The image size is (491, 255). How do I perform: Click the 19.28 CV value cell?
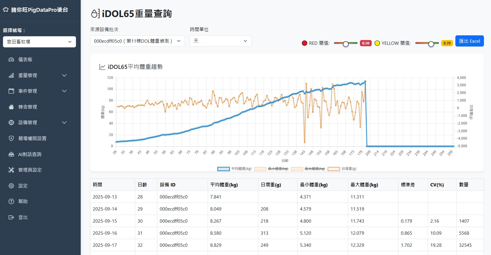[442, 245]
